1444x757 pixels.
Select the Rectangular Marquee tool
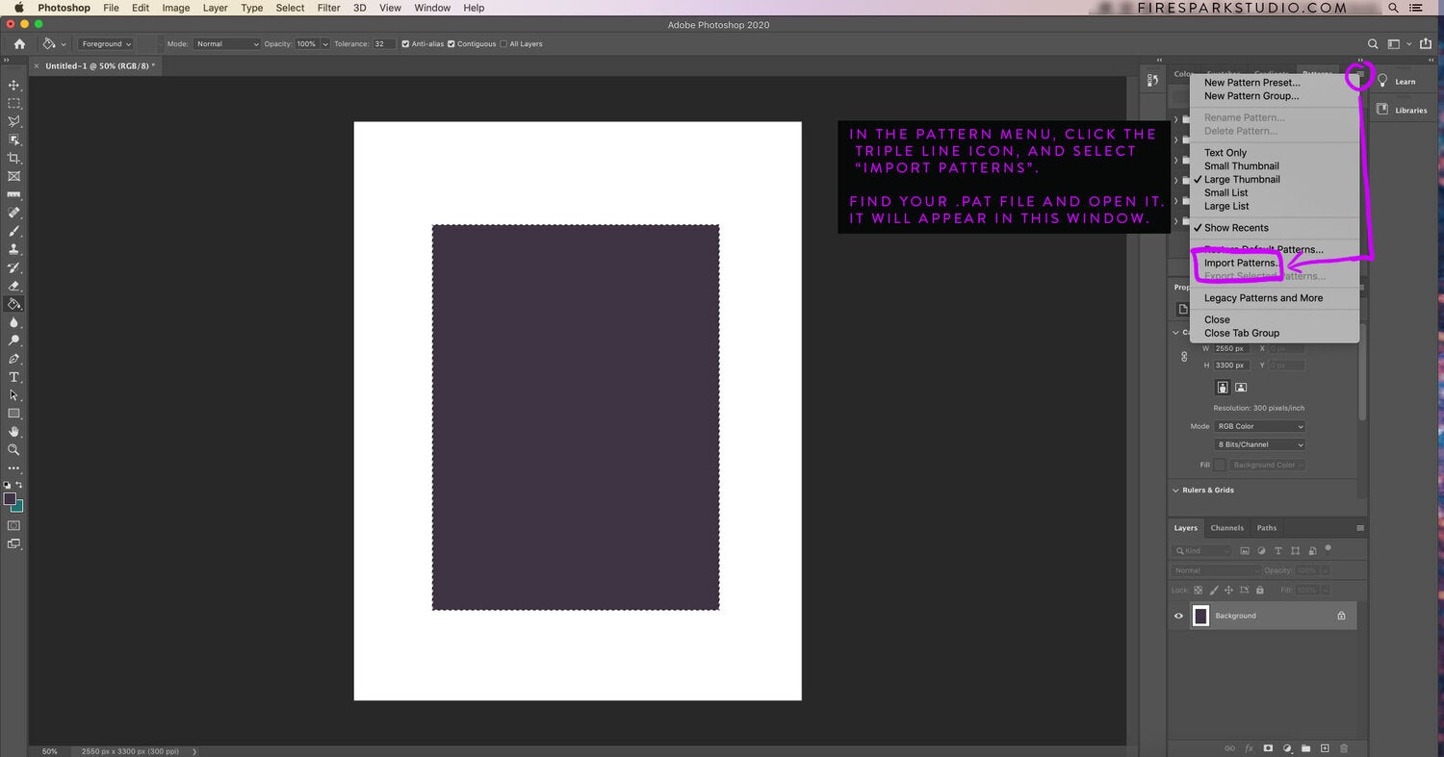coord(13,102)
